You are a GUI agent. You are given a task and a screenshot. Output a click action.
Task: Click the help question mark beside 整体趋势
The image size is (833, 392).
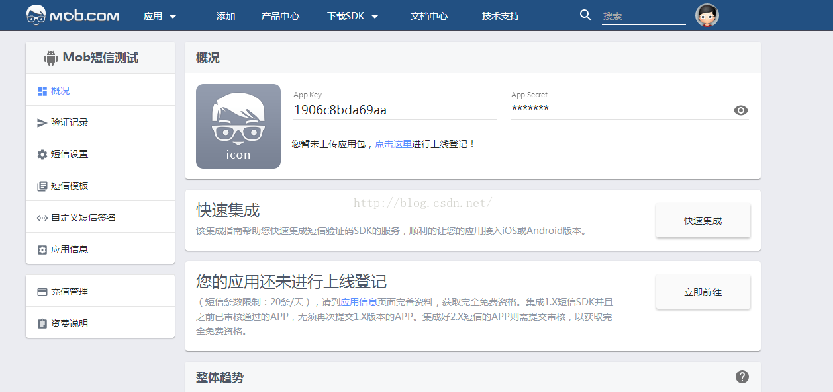(742, 377)
